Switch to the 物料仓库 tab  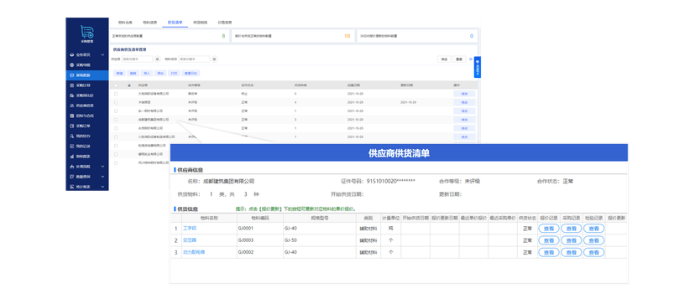[x=124, y=22]
